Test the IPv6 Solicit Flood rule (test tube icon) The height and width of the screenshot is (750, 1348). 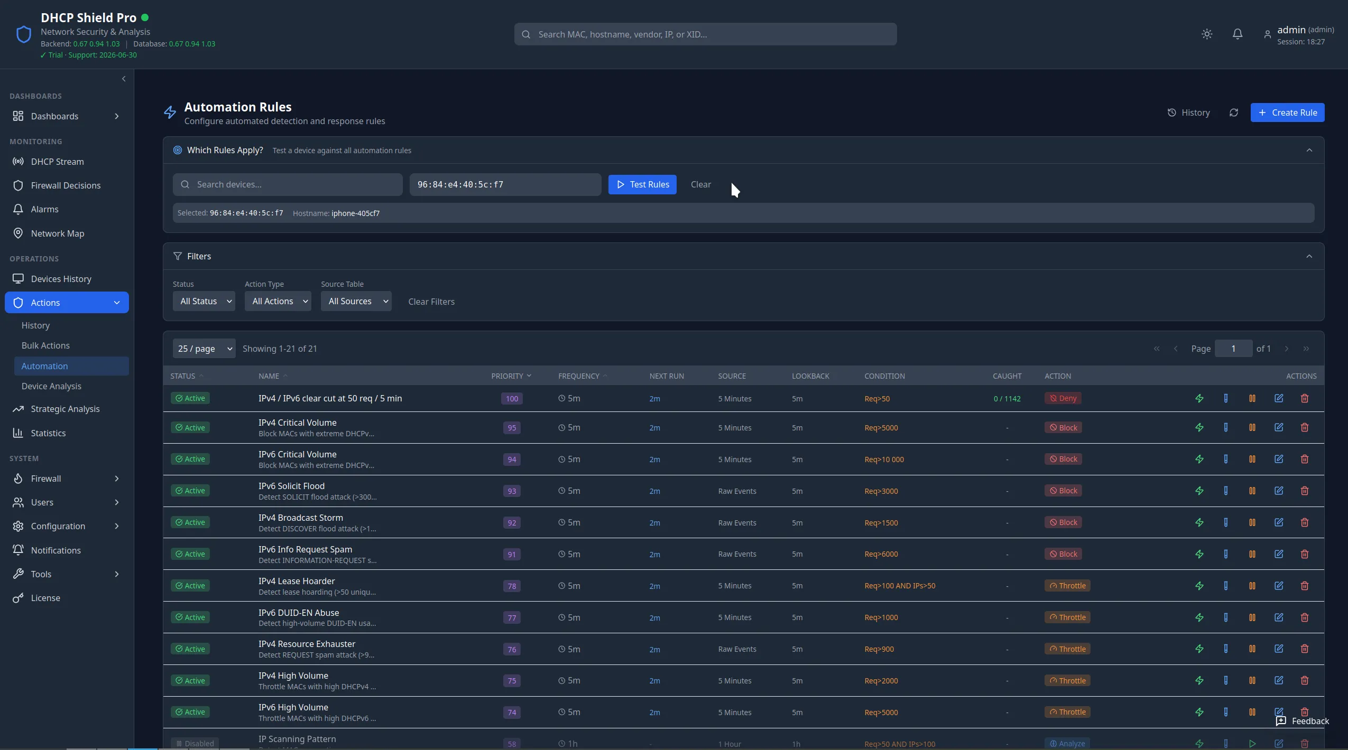tap(1226, 491)
